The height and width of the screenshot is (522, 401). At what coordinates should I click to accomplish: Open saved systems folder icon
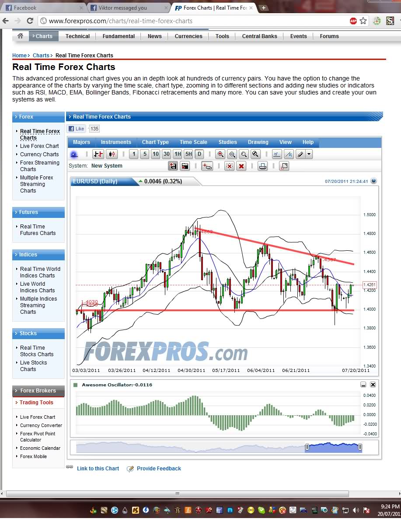tap(185, 166)
